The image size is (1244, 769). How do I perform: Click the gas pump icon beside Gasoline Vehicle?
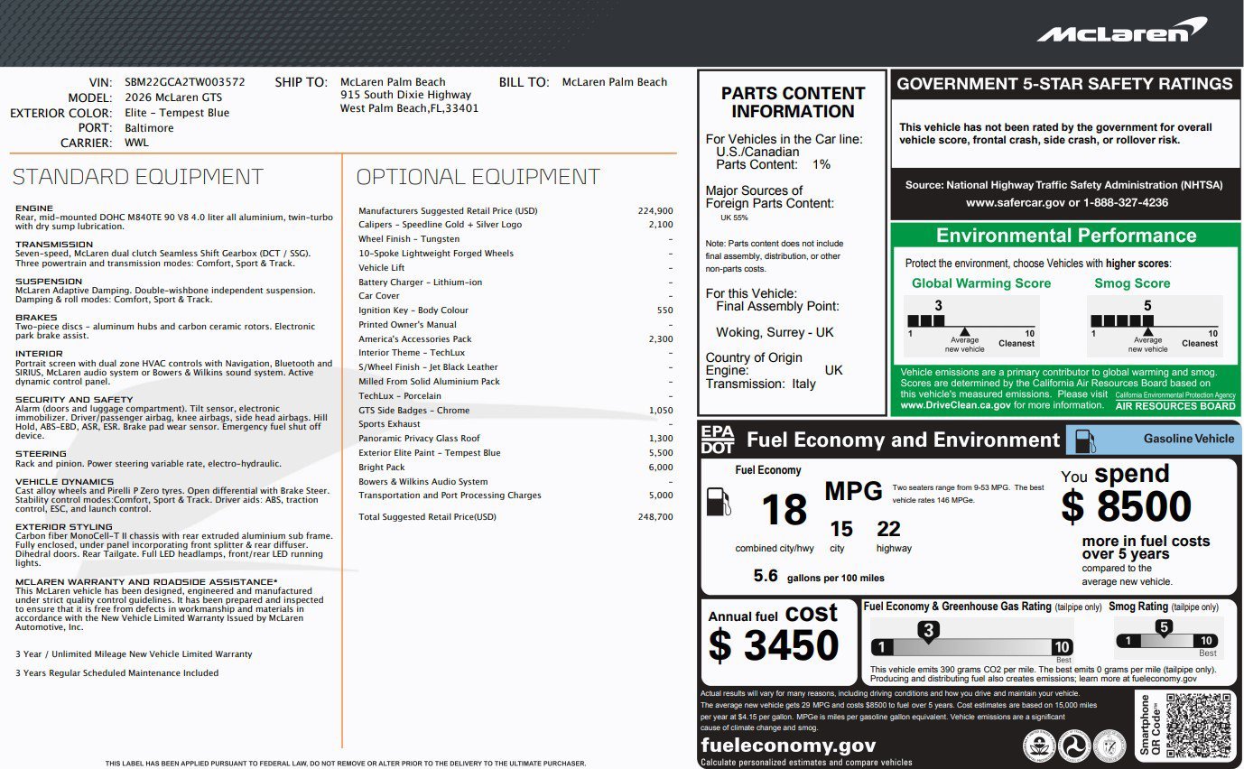pos(1086,440)
